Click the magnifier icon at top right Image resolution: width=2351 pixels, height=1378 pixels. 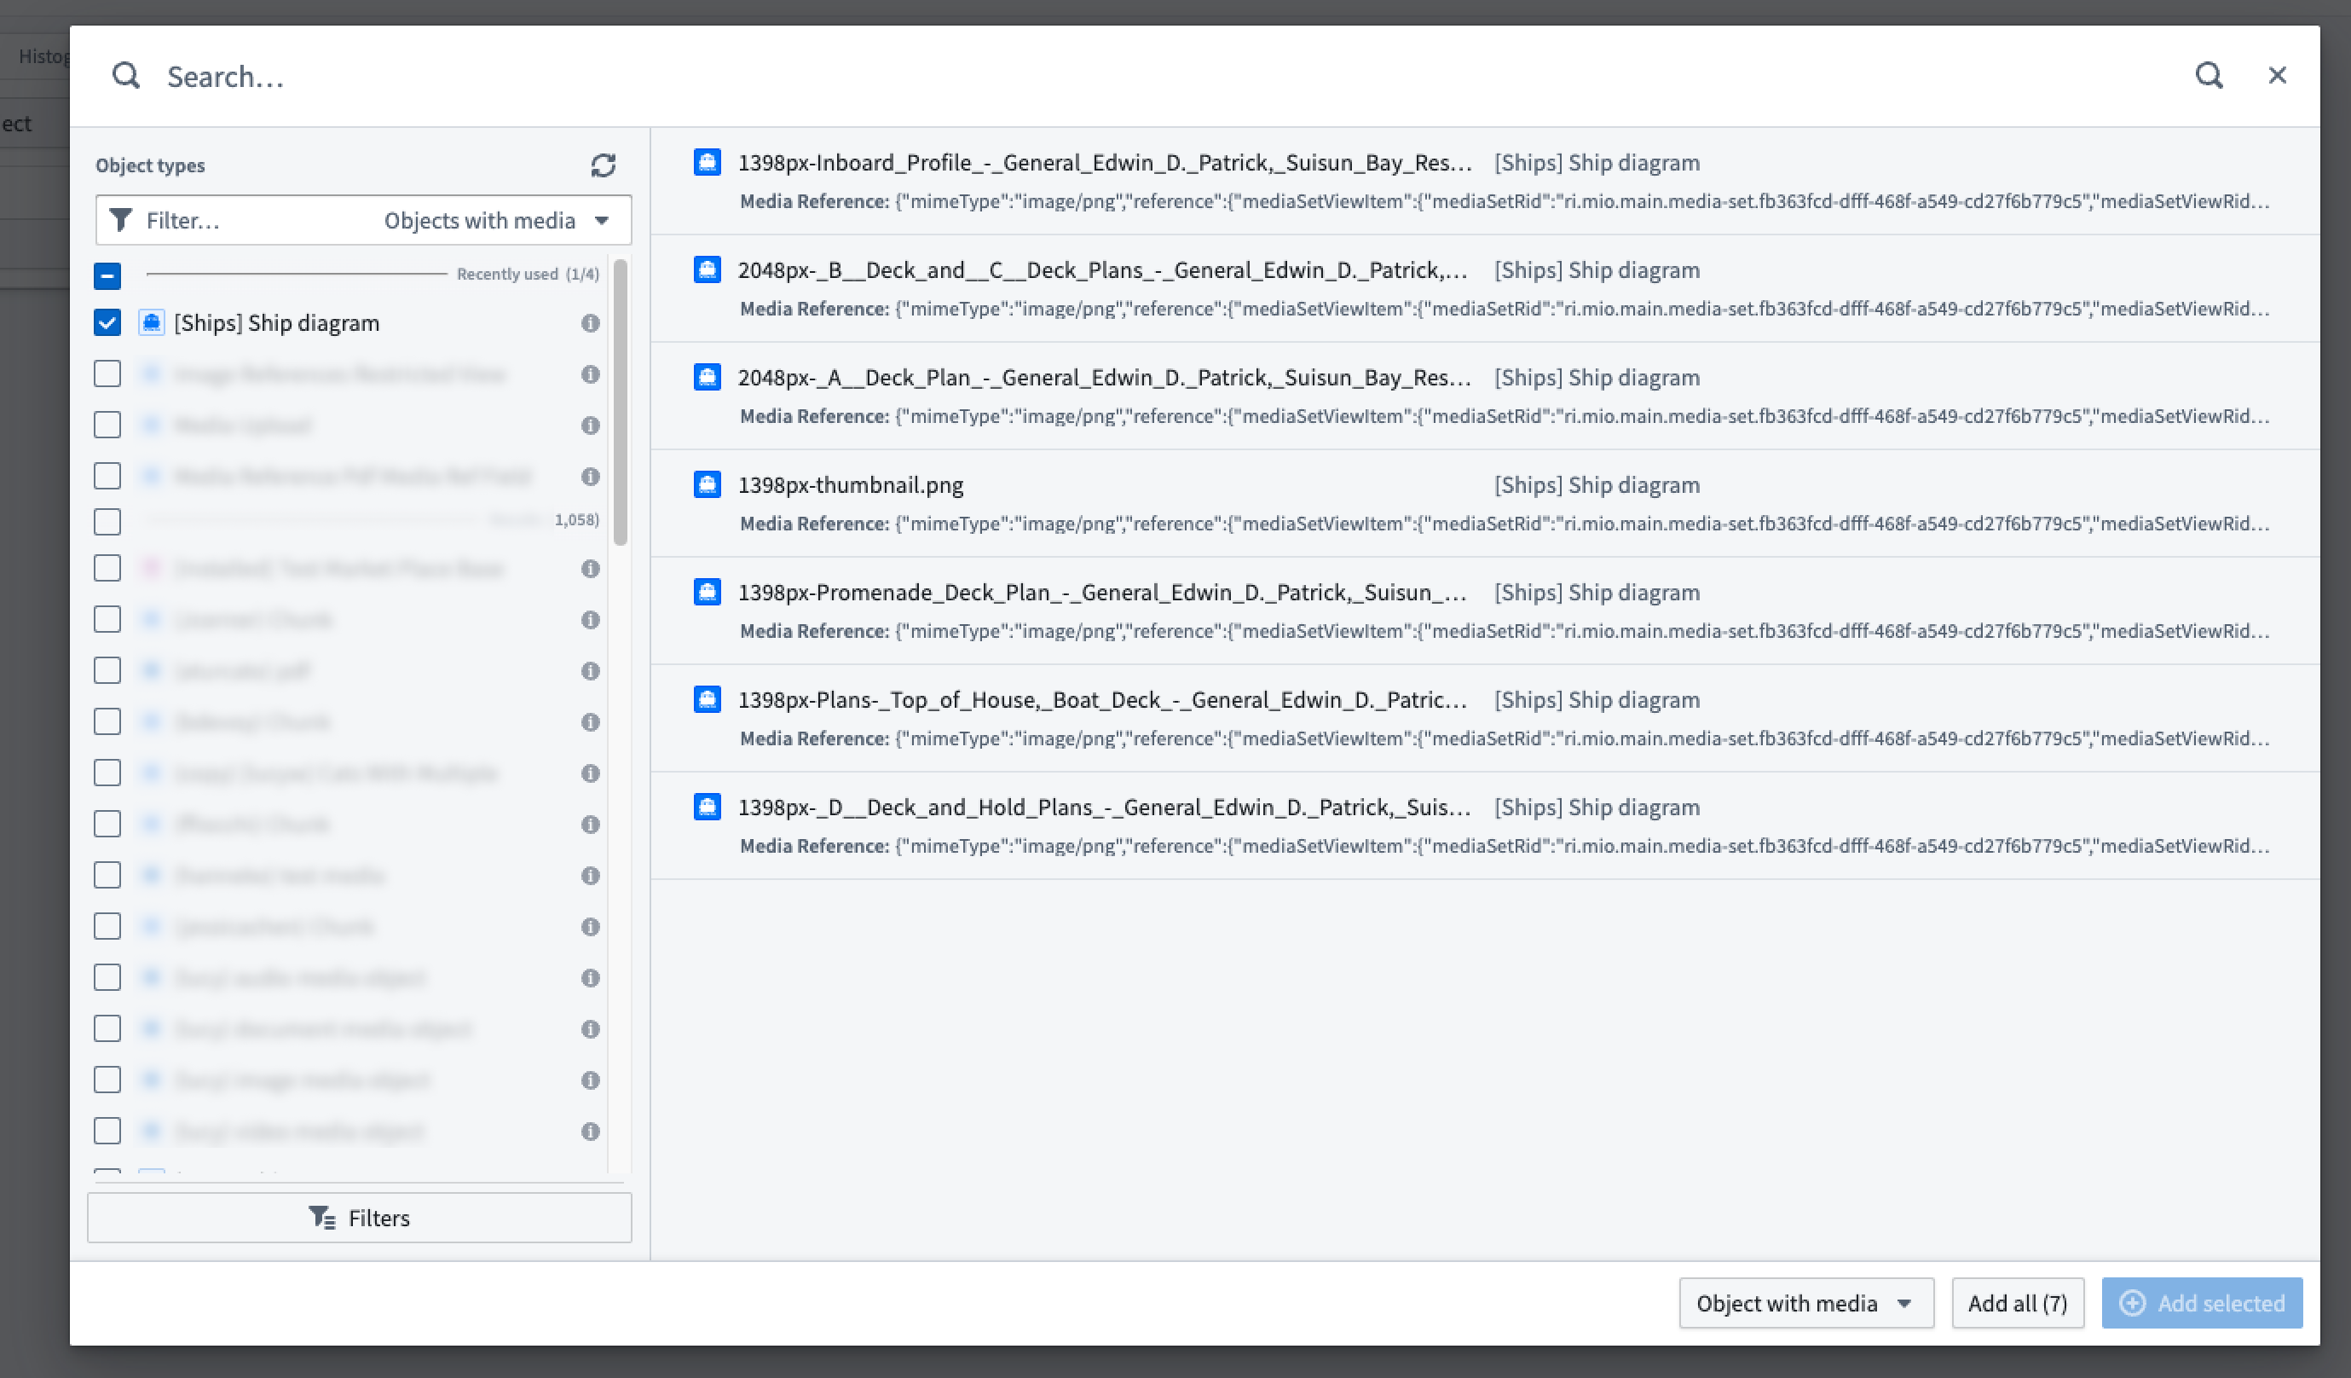[2209, 76]
